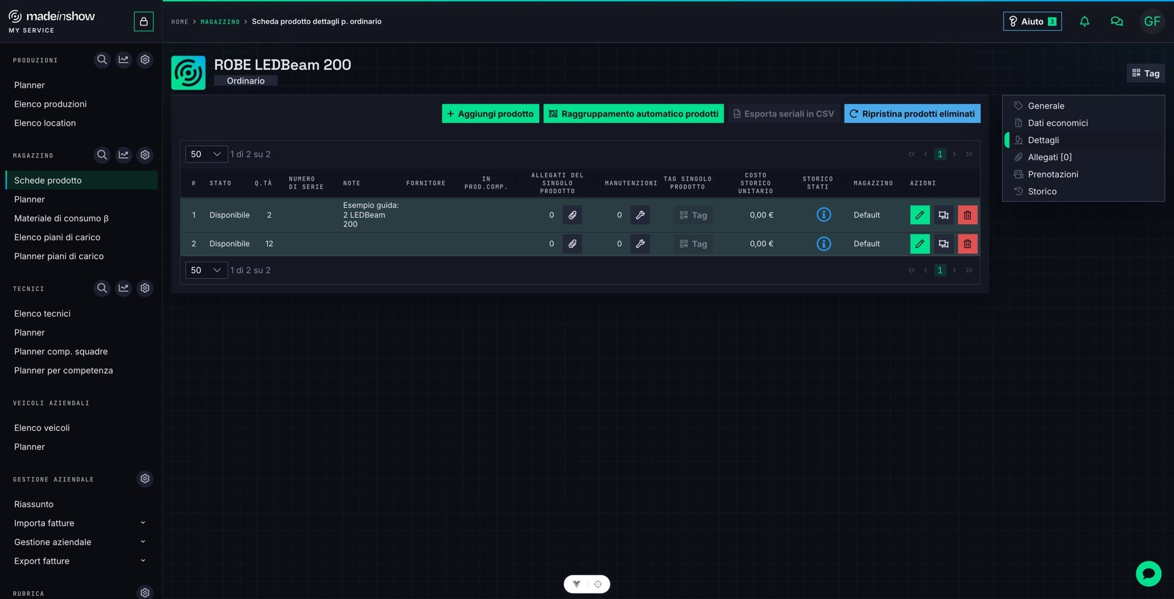This screenshot has width=1174, height=599.
Task: Expand the Export fatture submenu
Action: (x=142, y=561)
